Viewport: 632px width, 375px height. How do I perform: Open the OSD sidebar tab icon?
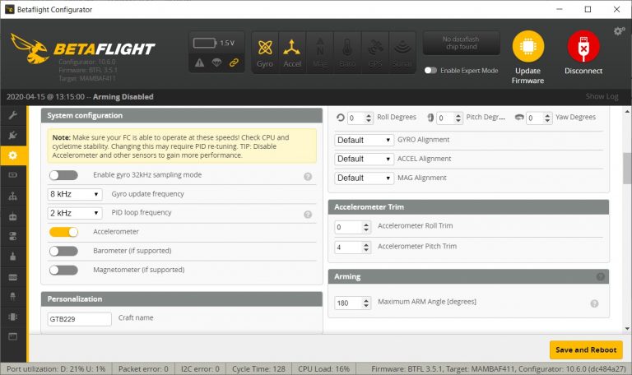click(x=13, y=277)
